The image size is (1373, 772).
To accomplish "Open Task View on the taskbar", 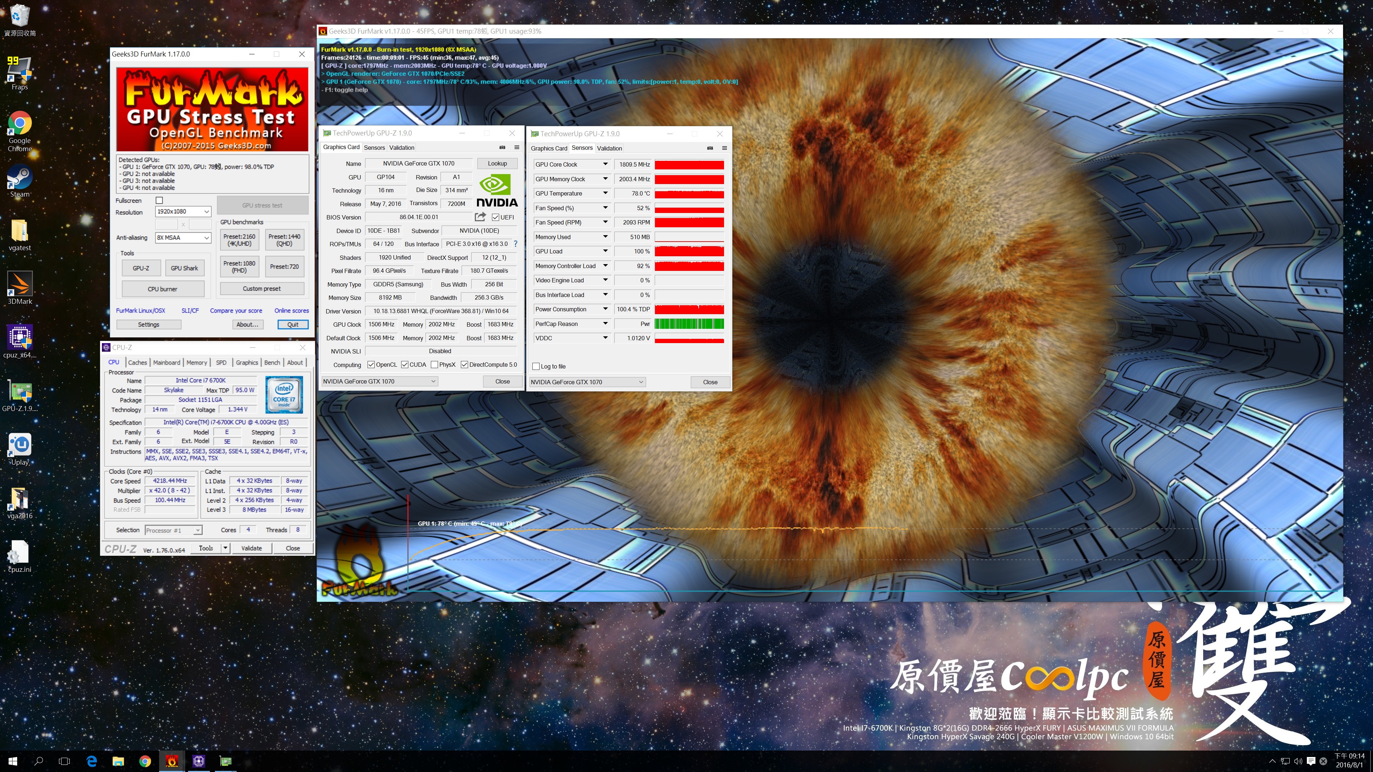I will 64,761.
